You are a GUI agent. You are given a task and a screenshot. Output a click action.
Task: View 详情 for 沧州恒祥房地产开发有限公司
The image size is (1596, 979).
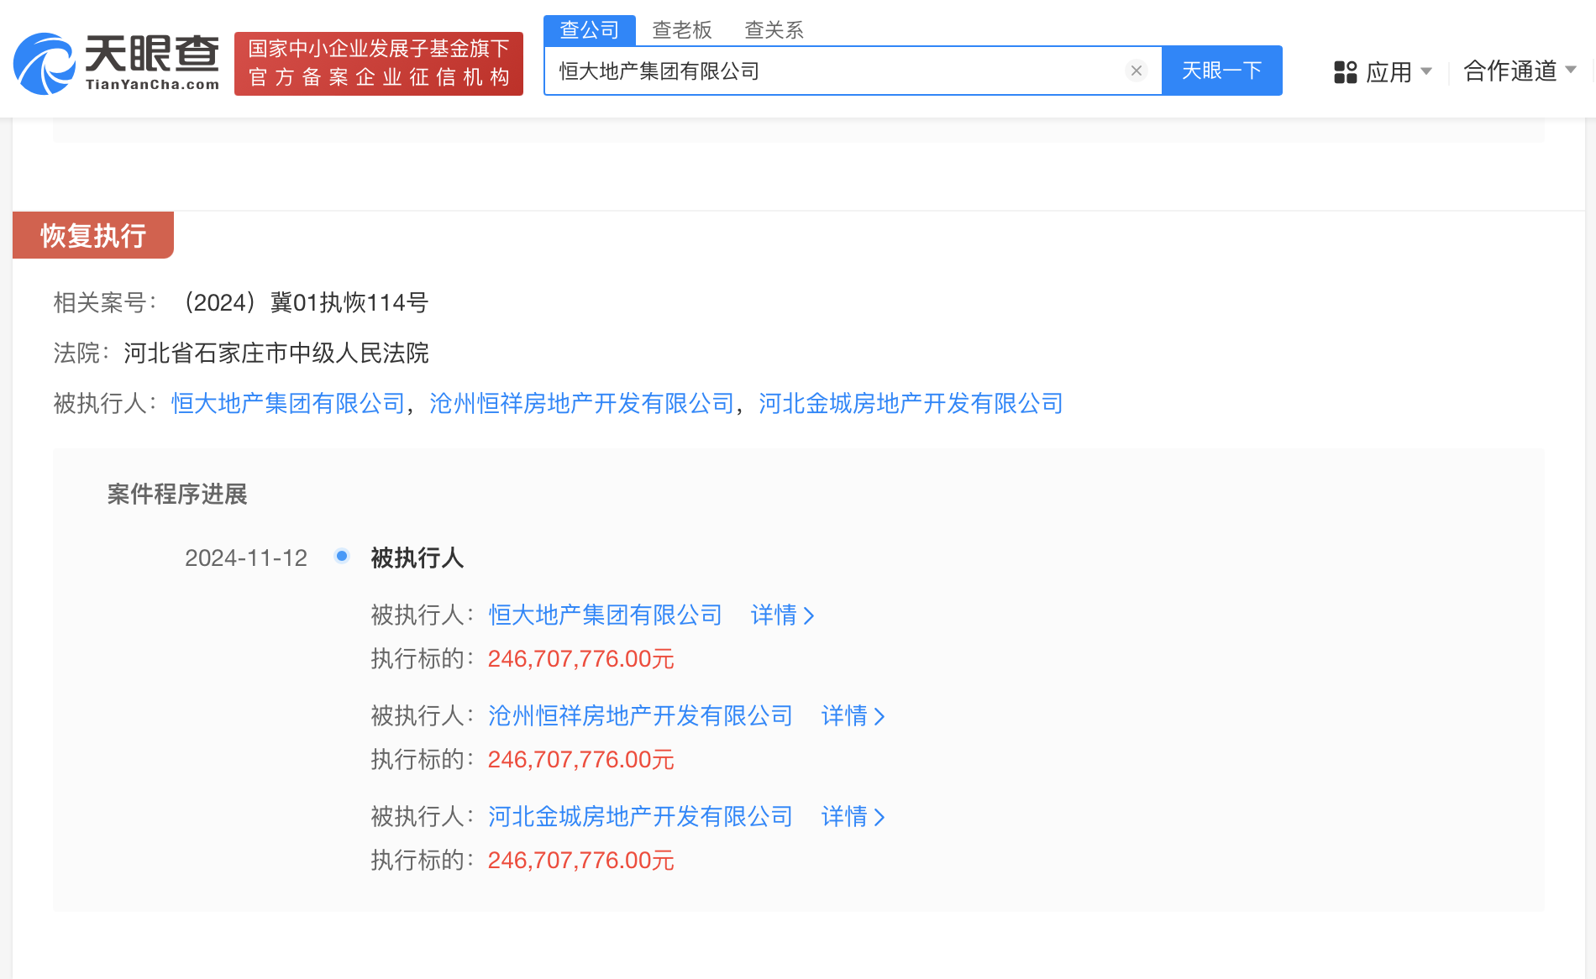tap(853, 715)
